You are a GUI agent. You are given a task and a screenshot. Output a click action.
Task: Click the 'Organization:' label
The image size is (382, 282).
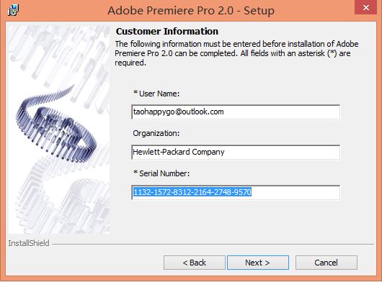(x=156, y=133)
